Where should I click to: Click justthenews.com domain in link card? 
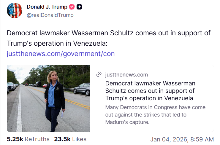(126, 75)
